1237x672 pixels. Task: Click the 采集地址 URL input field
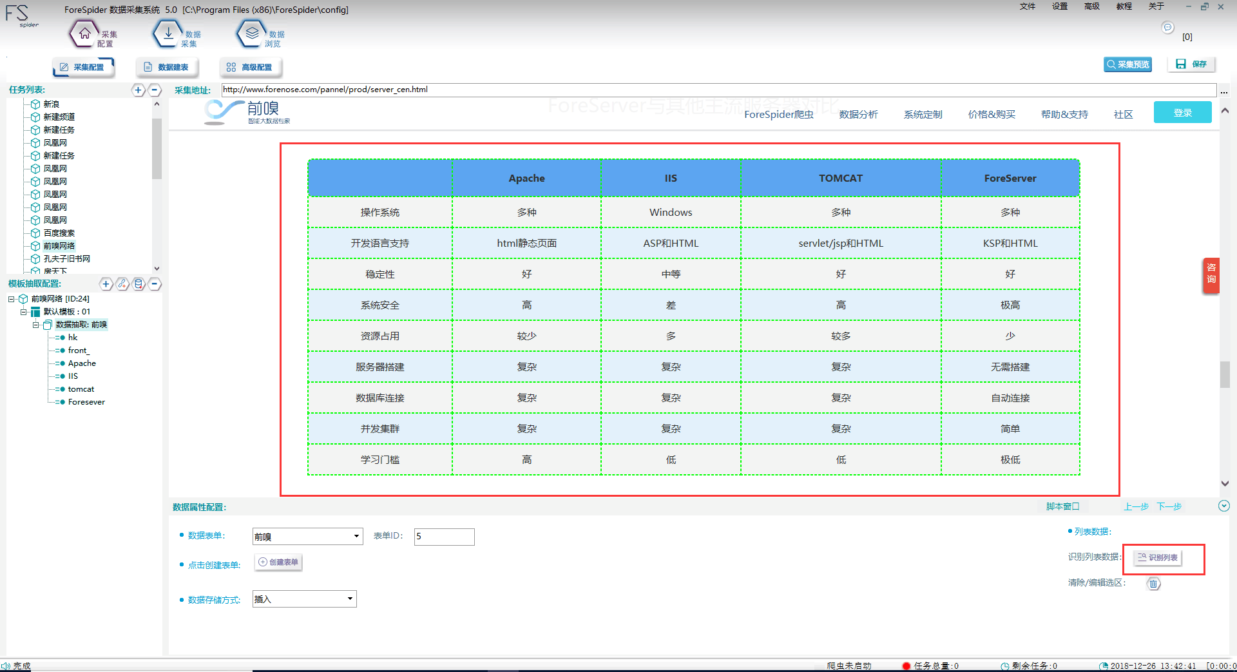pyautogui.click(x=719, y=90)
